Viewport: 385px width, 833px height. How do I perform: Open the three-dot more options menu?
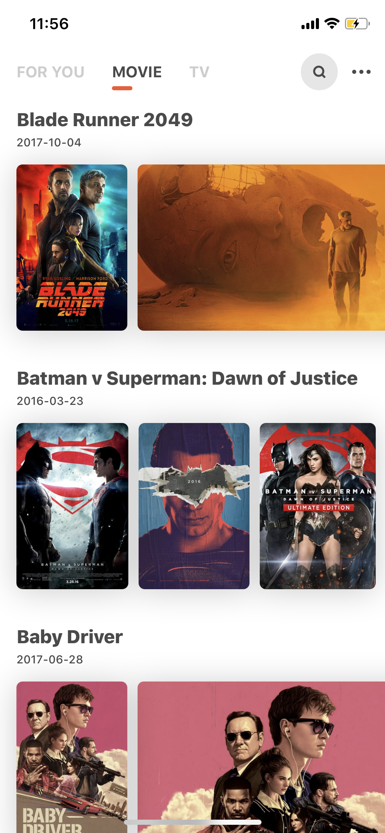(361, 72)
